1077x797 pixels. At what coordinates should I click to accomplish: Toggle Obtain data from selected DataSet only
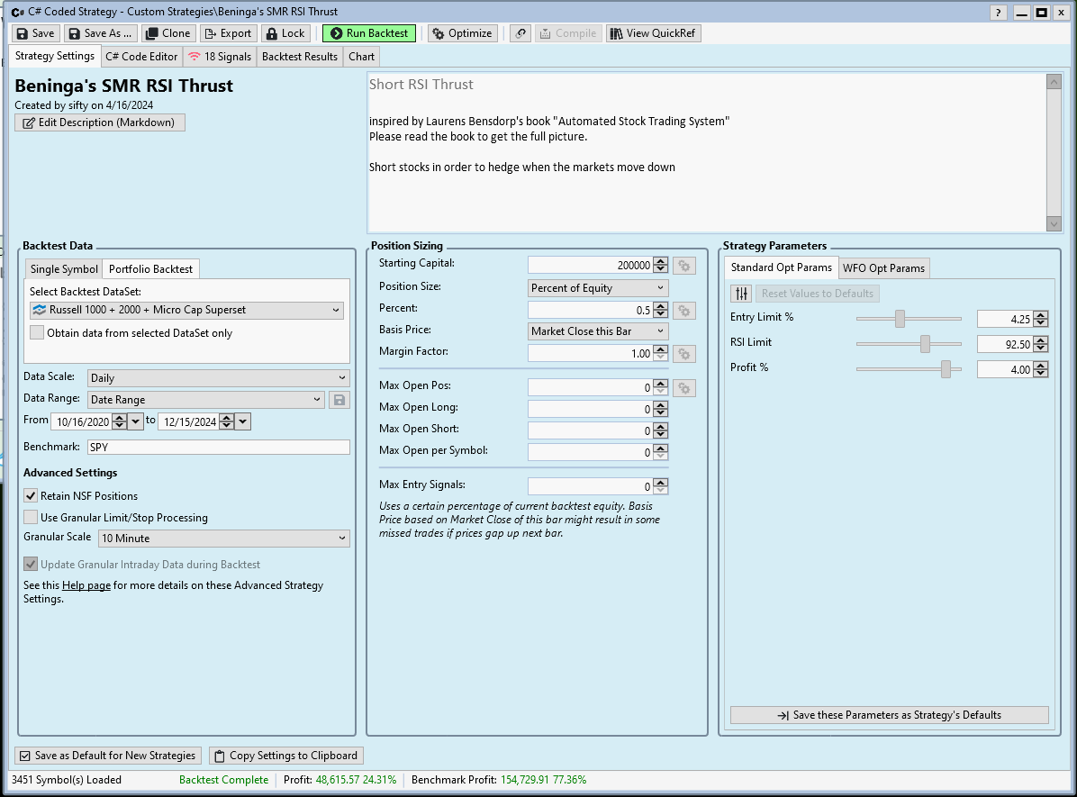tap(36, 332)
